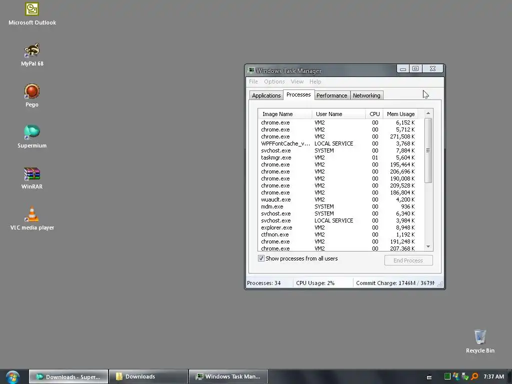
Task: Select chrome.exe row using 6,152 K
Action: [x=338, y=122]
